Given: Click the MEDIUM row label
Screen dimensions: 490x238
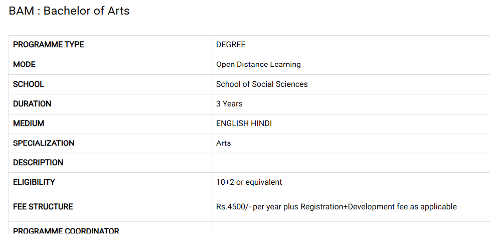Looking at the screenshot, I should 29,124.
